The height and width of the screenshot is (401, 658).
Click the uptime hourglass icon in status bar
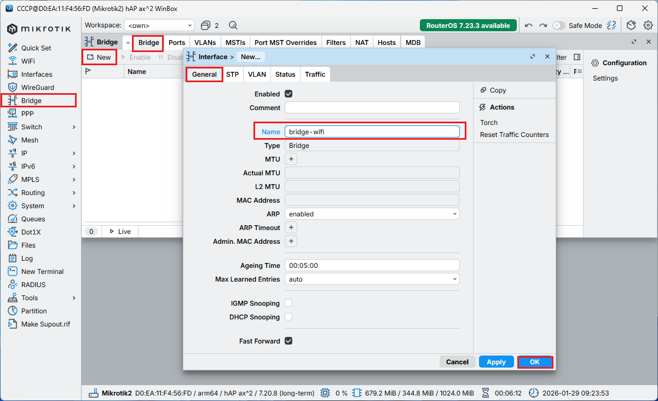pyautogui.click(x=486, y=393)
